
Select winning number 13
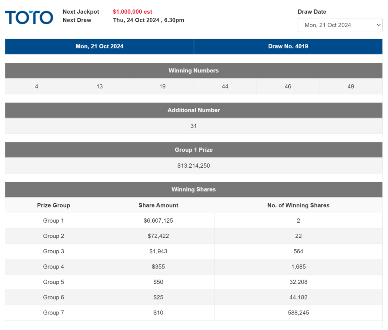[x=99, y=86]
